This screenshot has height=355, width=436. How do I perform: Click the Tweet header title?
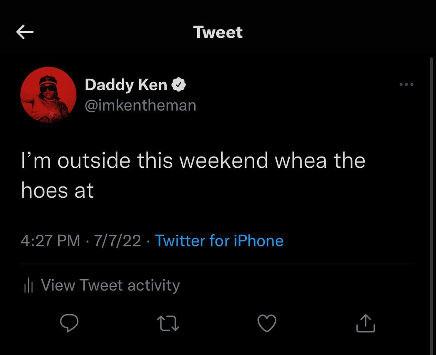click(x=218, y=32)
